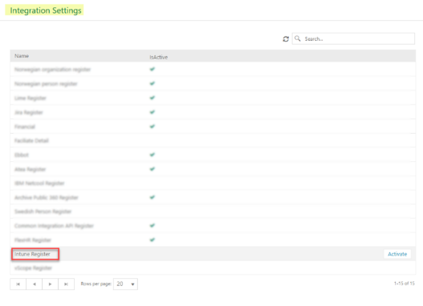Select the Lime Register row
This screenshot has width=423, height=306.
[213, 98]
